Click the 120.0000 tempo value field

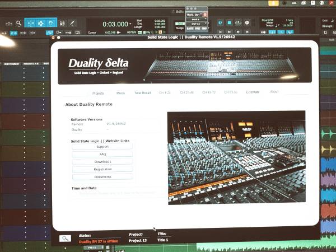(x=287, y=25)
